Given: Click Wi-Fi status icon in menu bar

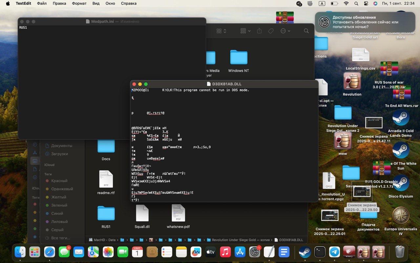Looking at the screenshot, I should pyautogui.click(x=346, y=4).
